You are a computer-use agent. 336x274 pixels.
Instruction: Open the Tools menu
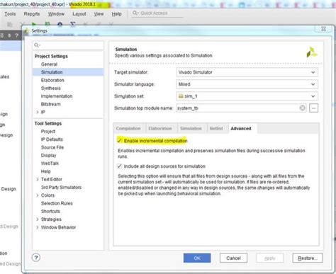[x=10, y=14]
